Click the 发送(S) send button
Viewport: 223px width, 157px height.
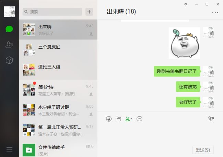pyautogui.click(x=203, y=150)
